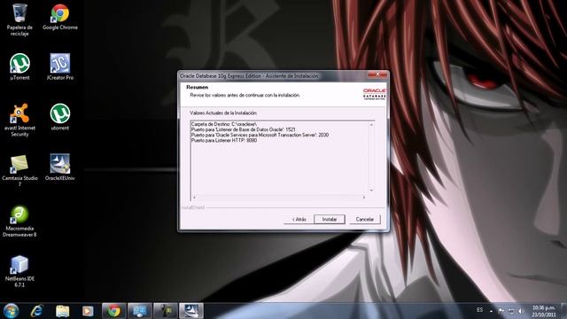The height and width of the screenshot is (319, 567).
Task: Show hidden system tray icons arrow
Action: [491, 311]
